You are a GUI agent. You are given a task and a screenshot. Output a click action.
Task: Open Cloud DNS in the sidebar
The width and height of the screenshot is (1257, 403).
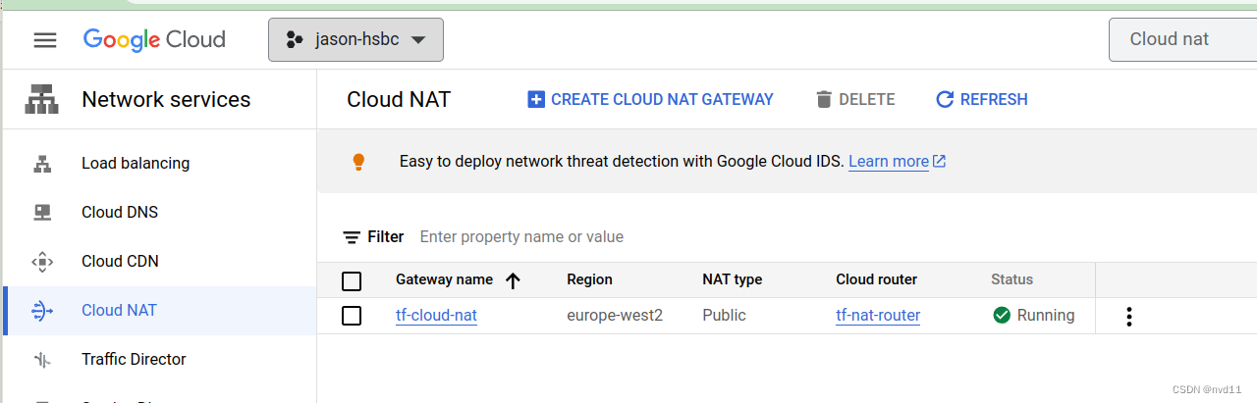120,212
